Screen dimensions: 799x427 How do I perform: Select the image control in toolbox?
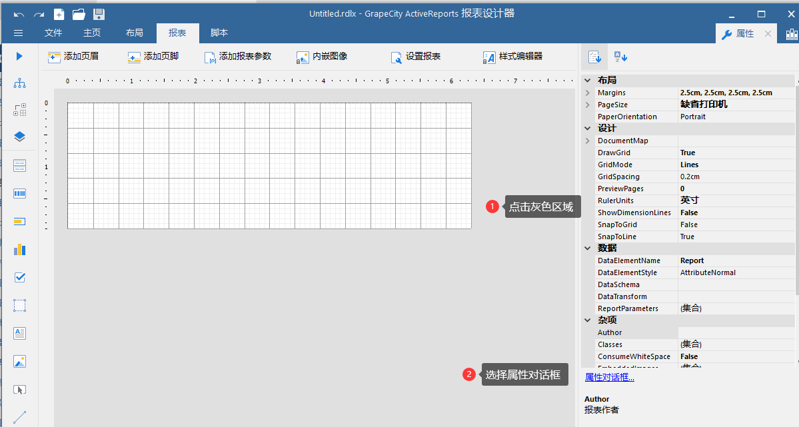[19, 362]
